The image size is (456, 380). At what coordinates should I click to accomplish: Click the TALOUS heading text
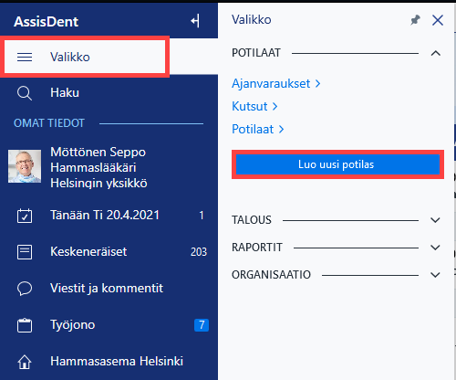pos(252,220)
